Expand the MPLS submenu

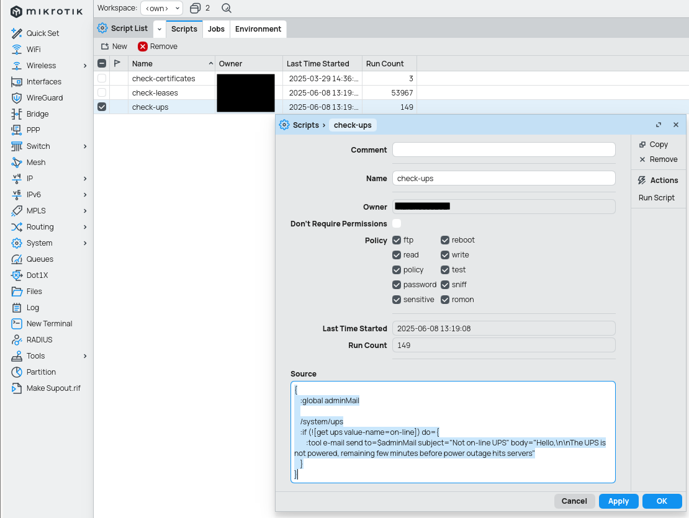(x=85, y=211)
